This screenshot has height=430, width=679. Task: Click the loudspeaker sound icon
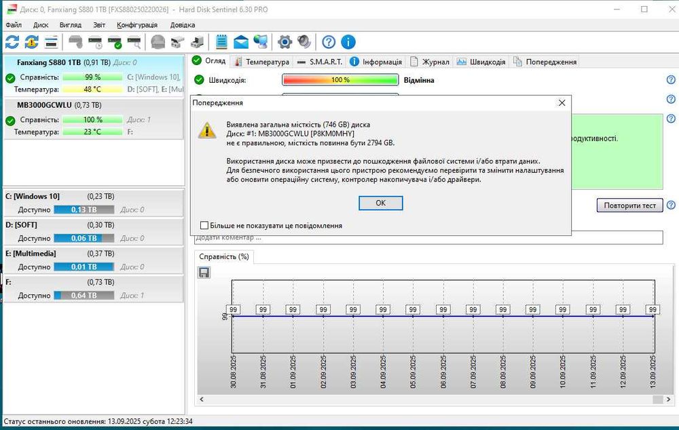304,42
